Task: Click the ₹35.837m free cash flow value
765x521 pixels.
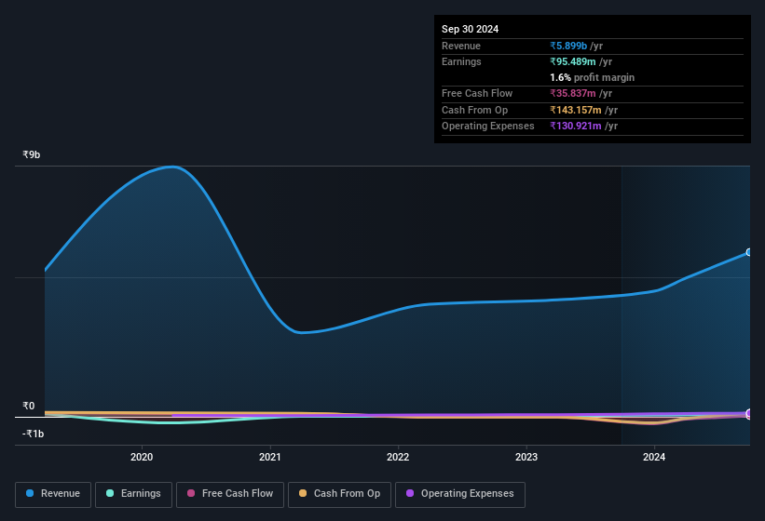Action: [x=573, y=93]
